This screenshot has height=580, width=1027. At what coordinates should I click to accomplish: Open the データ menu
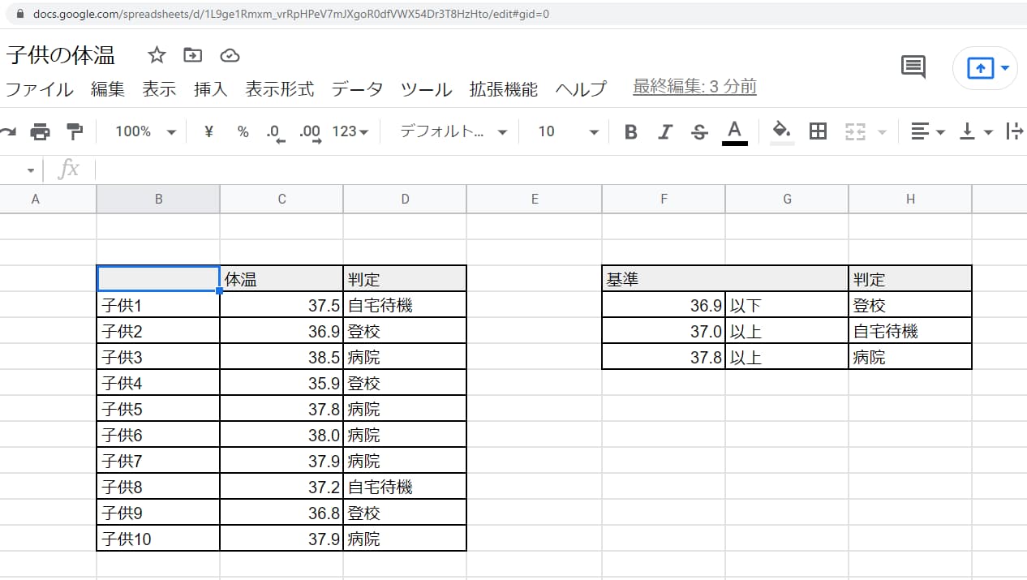coord(357,89)
